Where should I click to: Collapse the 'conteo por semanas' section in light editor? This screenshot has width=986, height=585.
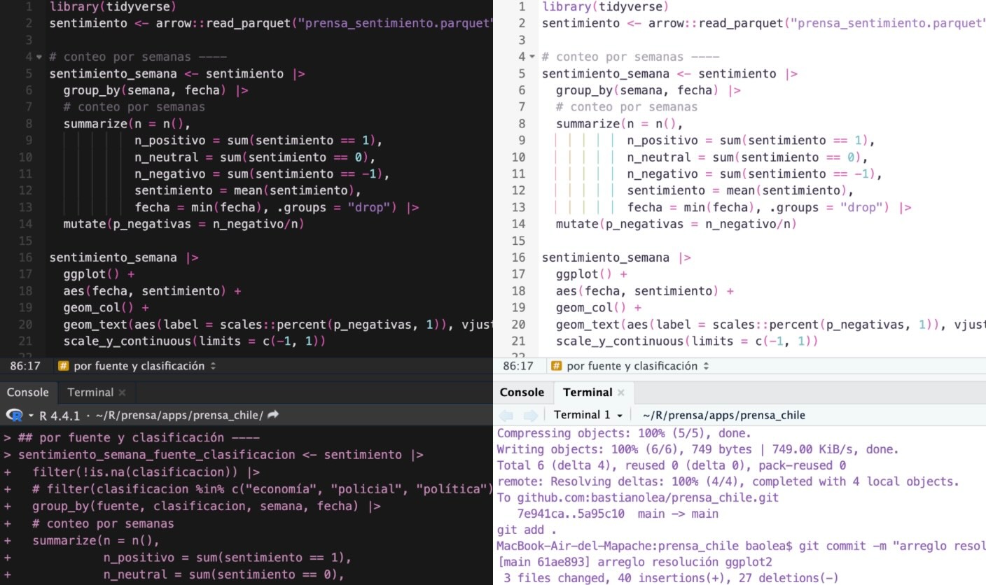[x=532, y=57]
